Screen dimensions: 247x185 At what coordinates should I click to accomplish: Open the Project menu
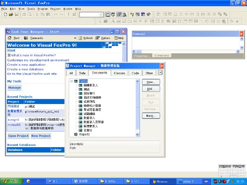pos(56,9)
